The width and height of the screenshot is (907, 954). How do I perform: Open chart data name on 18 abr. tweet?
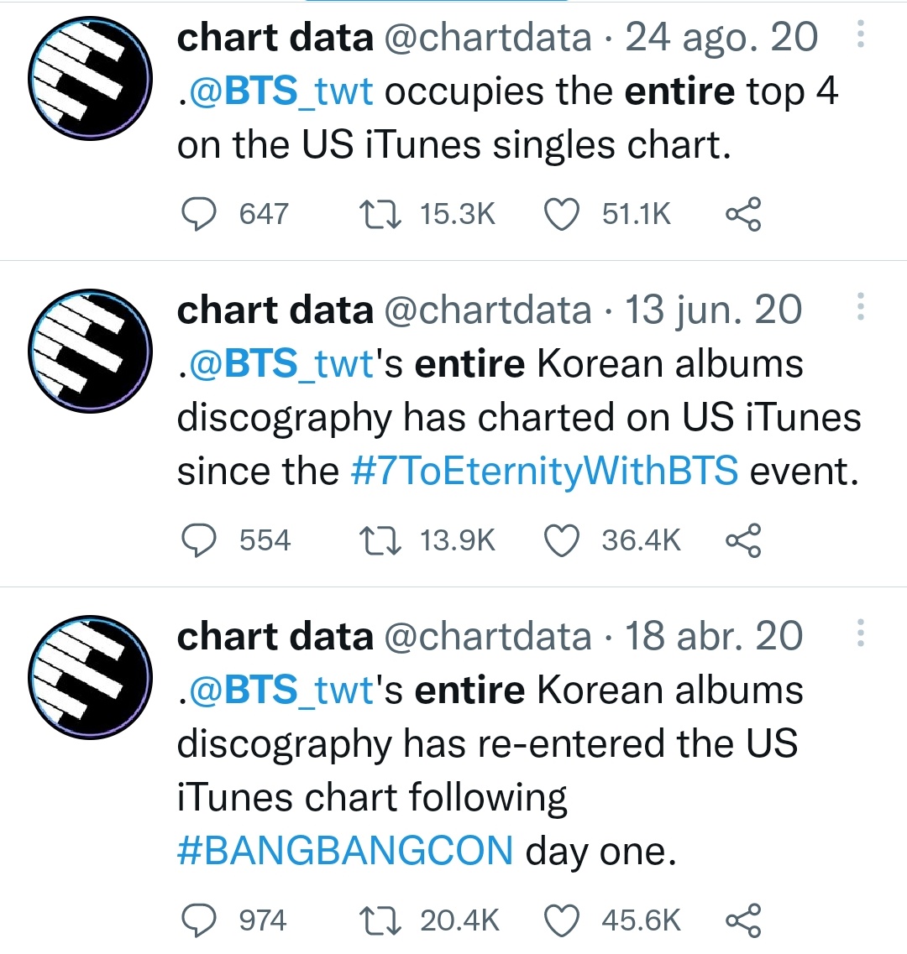click(275, 636)
